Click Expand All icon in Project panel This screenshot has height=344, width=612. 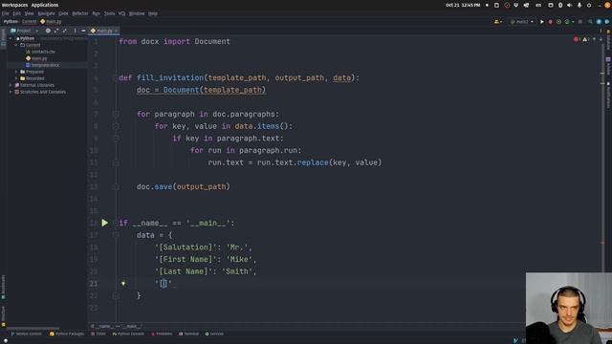click(56, 31)
